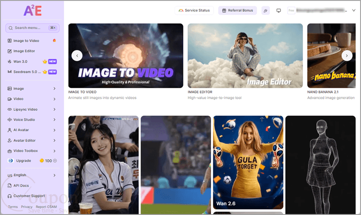Expand the Video Toolbox submenu chevron
The image size is (361, 215).
(x=54, y=151)
